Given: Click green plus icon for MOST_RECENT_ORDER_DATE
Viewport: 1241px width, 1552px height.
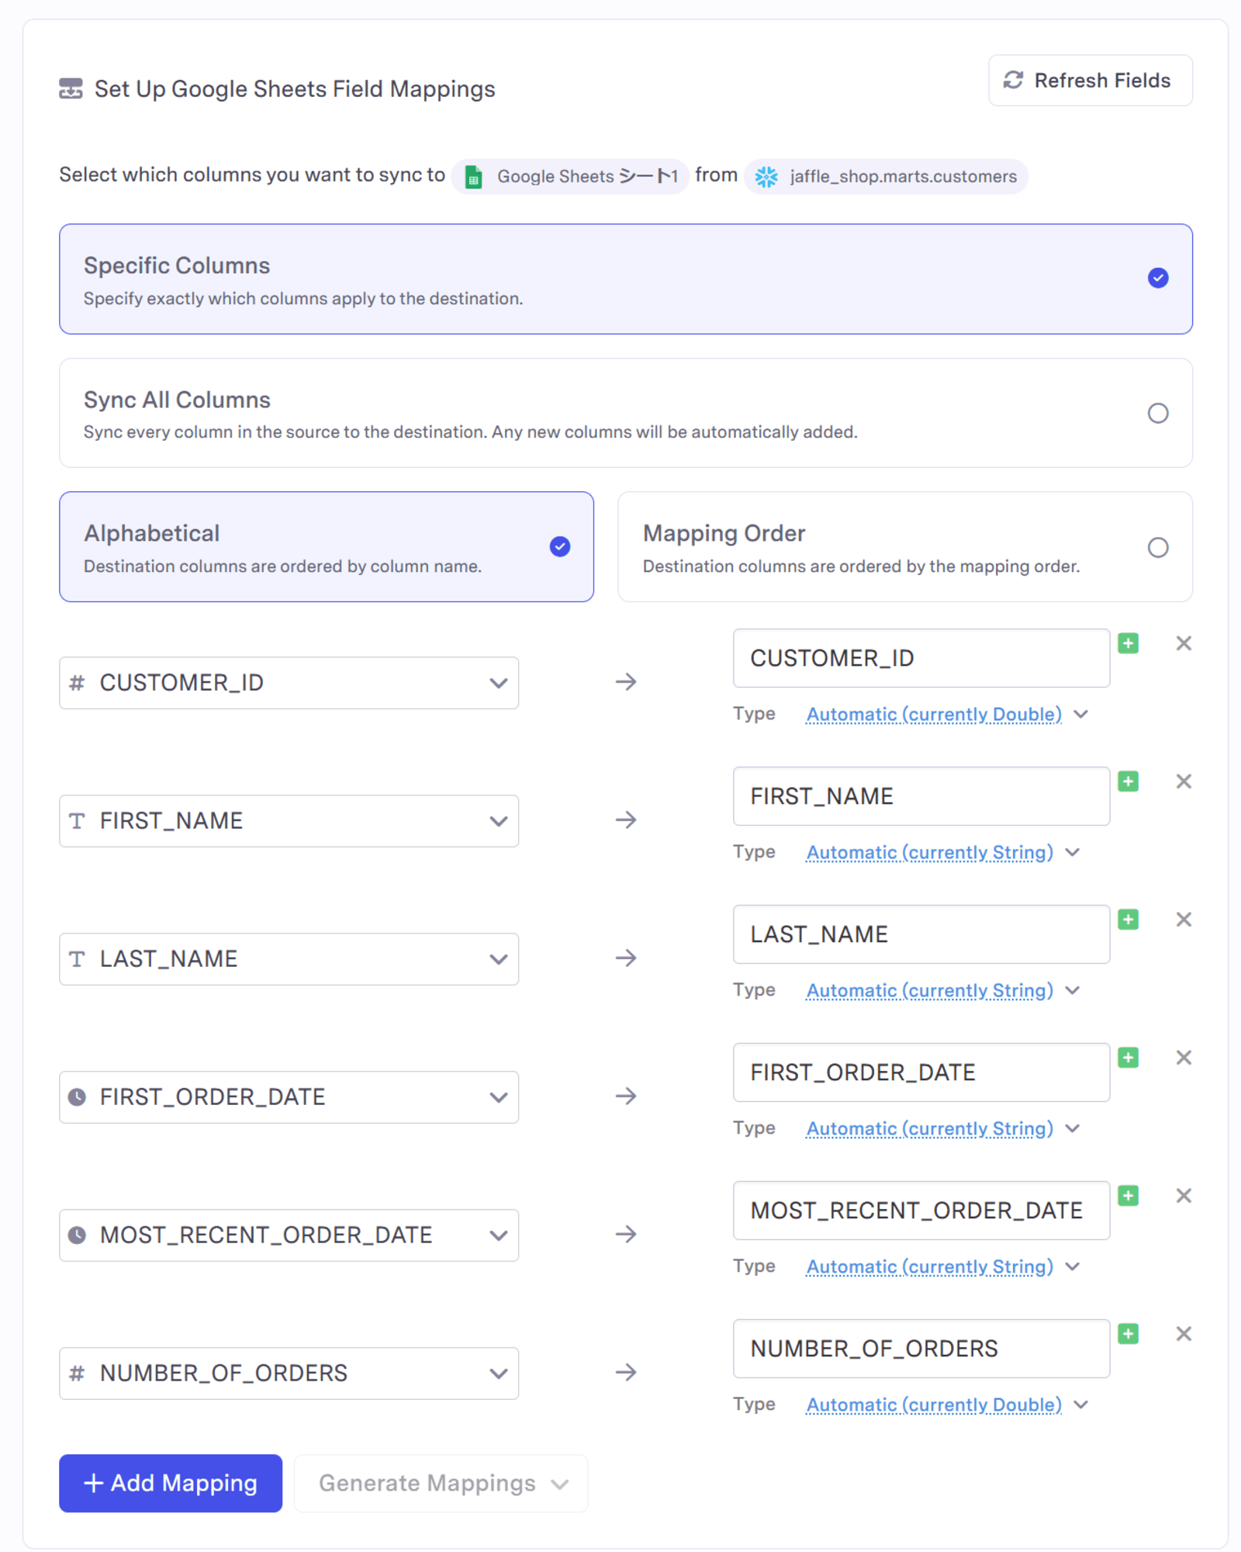Looking at the screenshot, I should 1129,1196.
